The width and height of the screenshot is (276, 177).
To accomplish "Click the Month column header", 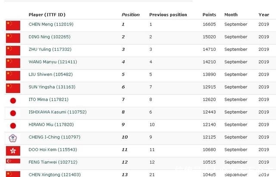I will pyautogui.click(x=231, y=15).
